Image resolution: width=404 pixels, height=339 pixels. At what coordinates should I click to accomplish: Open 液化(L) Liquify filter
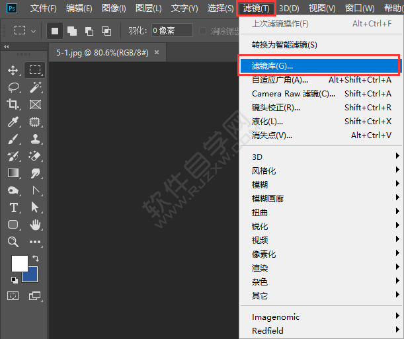pyautogui.click(x=321, y=121)
